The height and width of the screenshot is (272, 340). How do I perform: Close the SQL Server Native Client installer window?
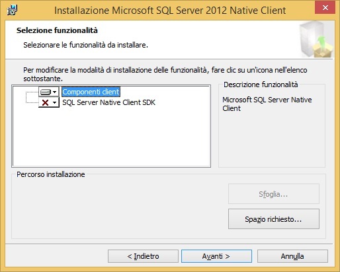(x=325, y=8)
